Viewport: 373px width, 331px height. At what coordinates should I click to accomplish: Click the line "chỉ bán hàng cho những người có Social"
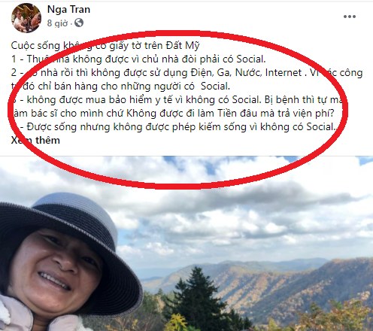(120, 87)
